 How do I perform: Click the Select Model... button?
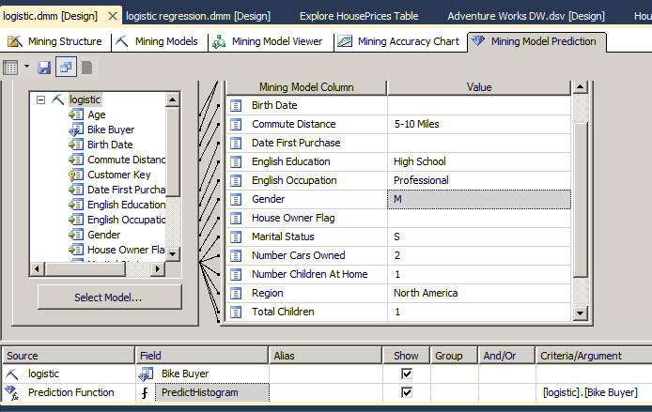tap(109, 298)
